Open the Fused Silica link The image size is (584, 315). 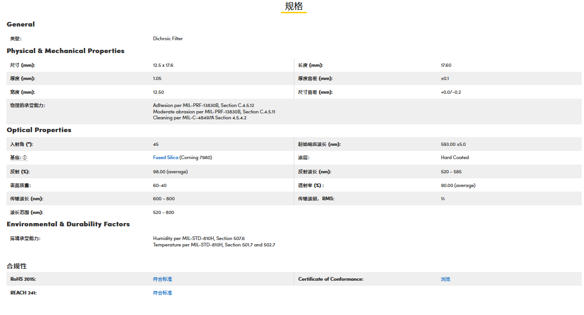166,158
